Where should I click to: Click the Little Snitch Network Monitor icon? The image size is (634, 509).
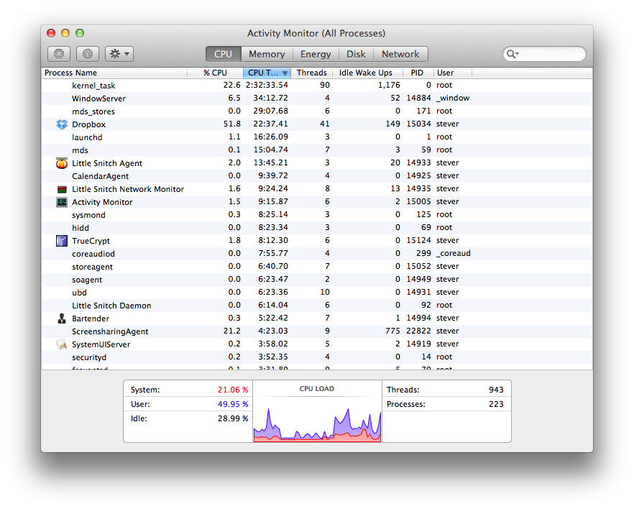click(x=62, y=189)
